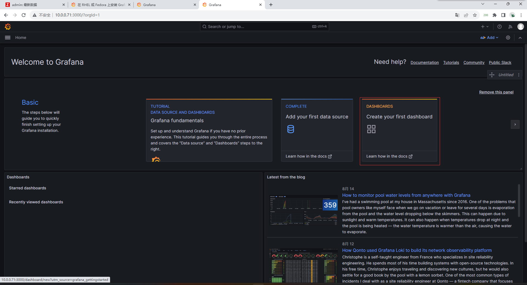Viewport: 527px width, 285px height.
Task: Close the active Grafana tab
Action: [x=260, y=5]
